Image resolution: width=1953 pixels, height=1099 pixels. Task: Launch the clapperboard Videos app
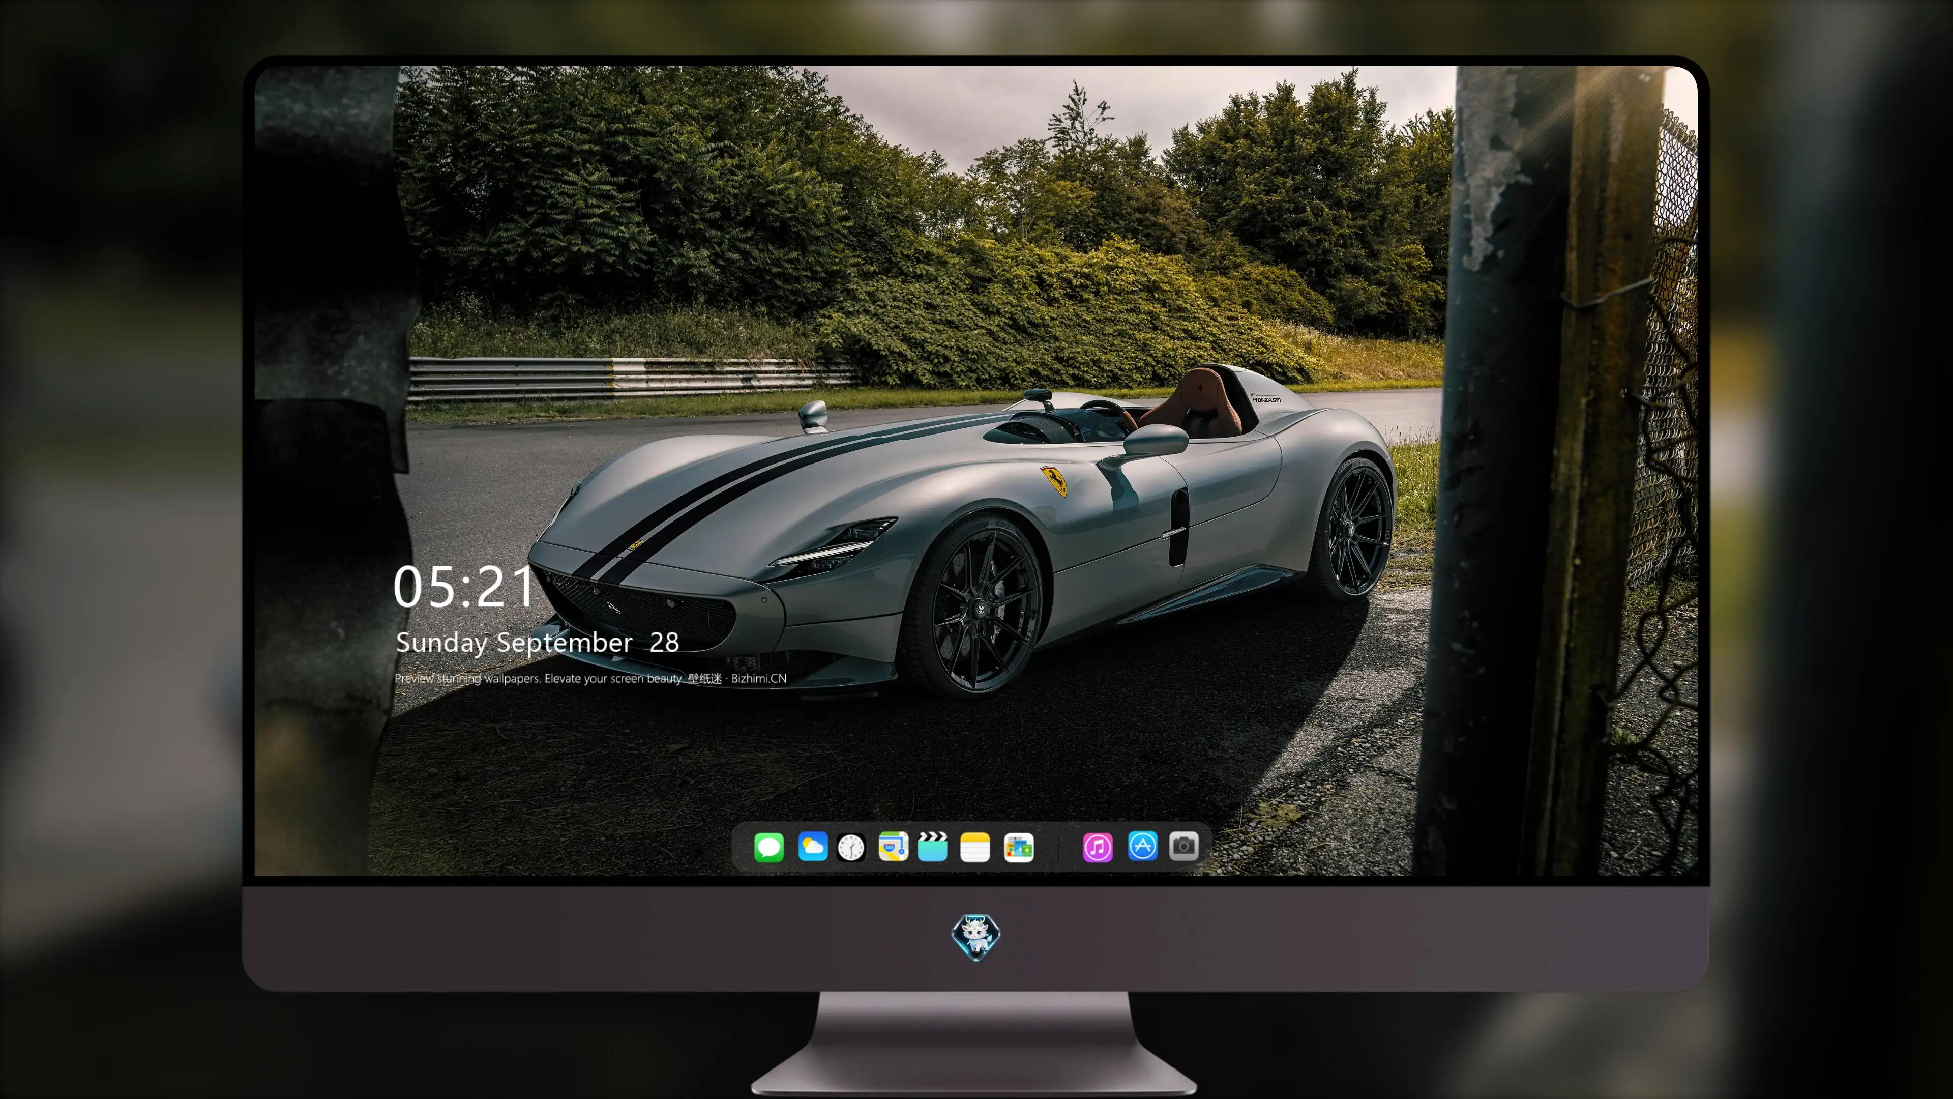(x=933, y=847)
